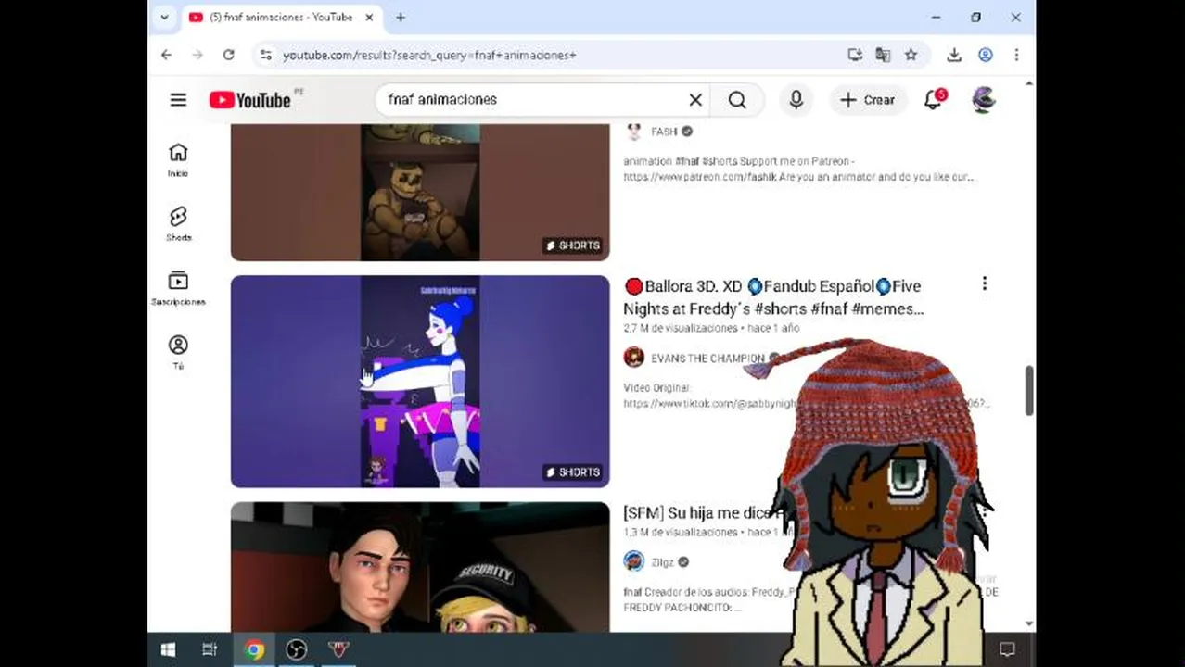Open Zilgz channel name
Viewport: 1185px width, 667px height.
click(662, 562)
